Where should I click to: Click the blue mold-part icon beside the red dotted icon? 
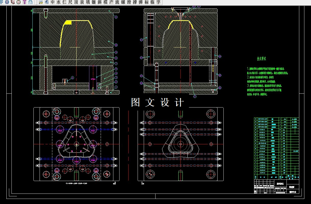click(x=7, y=2)
